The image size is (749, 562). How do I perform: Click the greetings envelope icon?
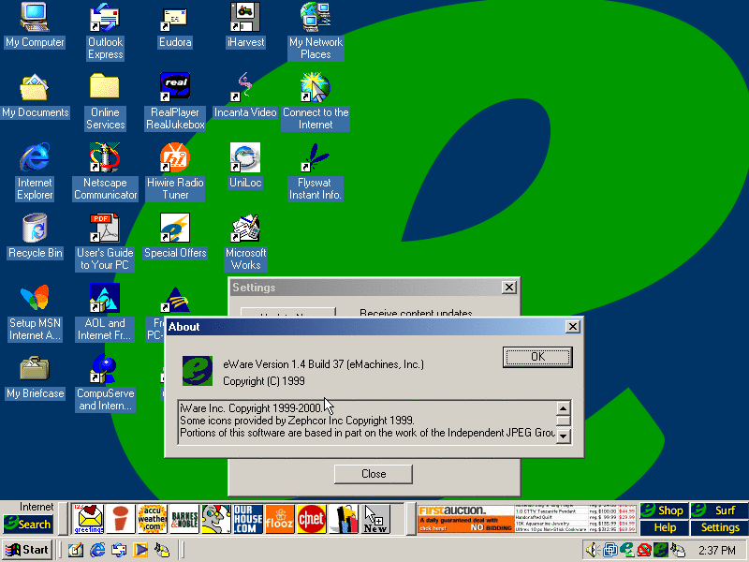(88, 518)
